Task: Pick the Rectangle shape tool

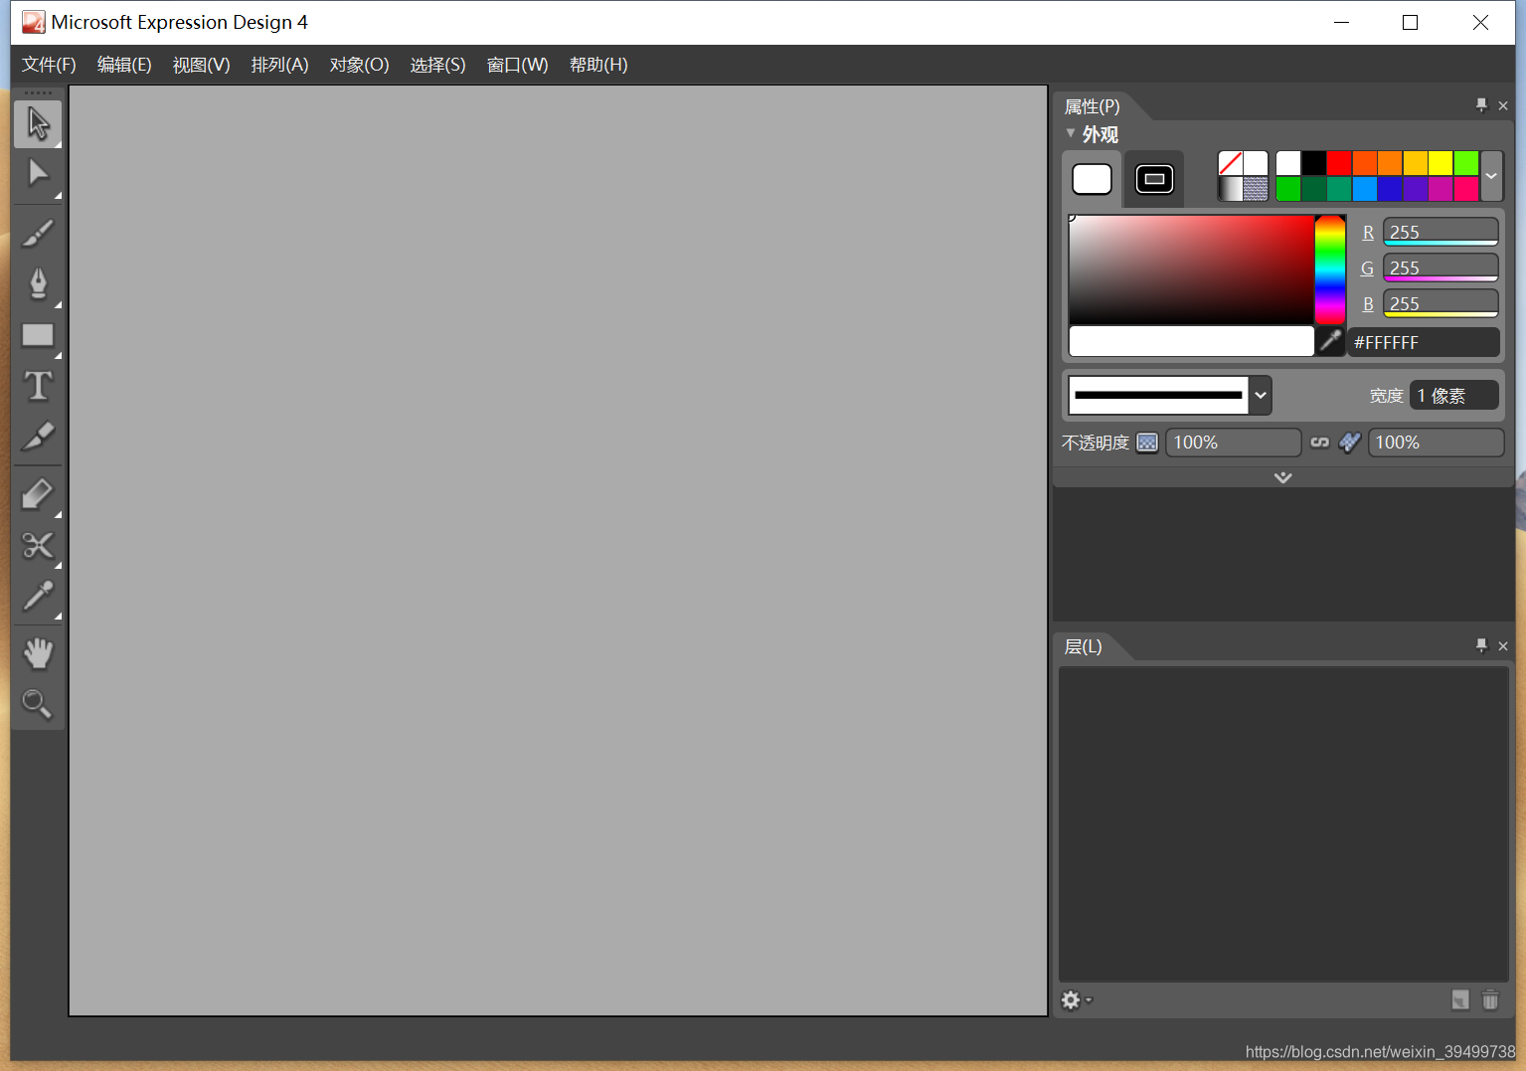Action: point(38,335)
